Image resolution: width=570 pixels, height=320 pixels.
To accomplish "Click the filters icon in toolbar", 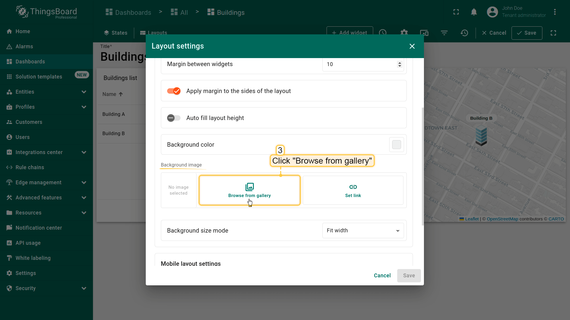I will [x=444, y=33].
